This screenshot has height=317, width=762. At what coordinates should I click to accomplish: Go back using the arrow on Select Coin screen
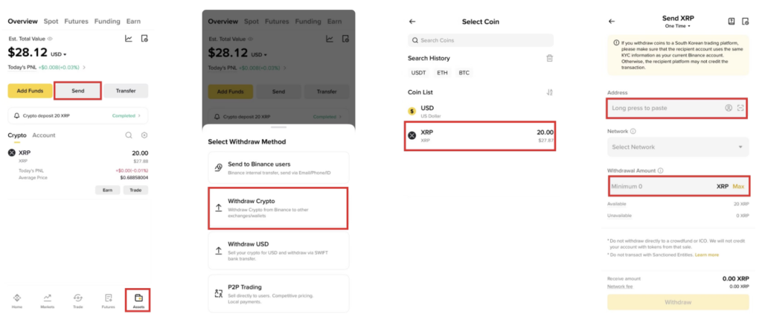412,22
